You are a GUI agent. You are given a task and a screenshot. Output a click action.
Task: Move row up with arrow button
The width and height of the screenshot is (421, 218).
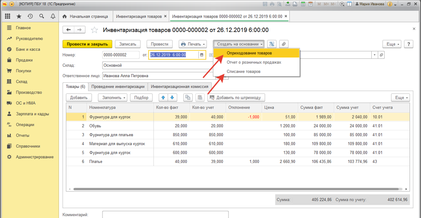[163, 98]
